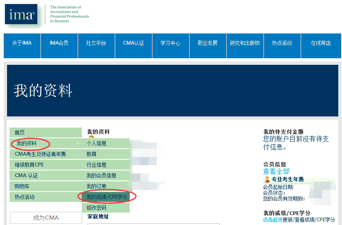
Task: Open 学习中心 in the navigation bar
Action: tap(171, 46)
